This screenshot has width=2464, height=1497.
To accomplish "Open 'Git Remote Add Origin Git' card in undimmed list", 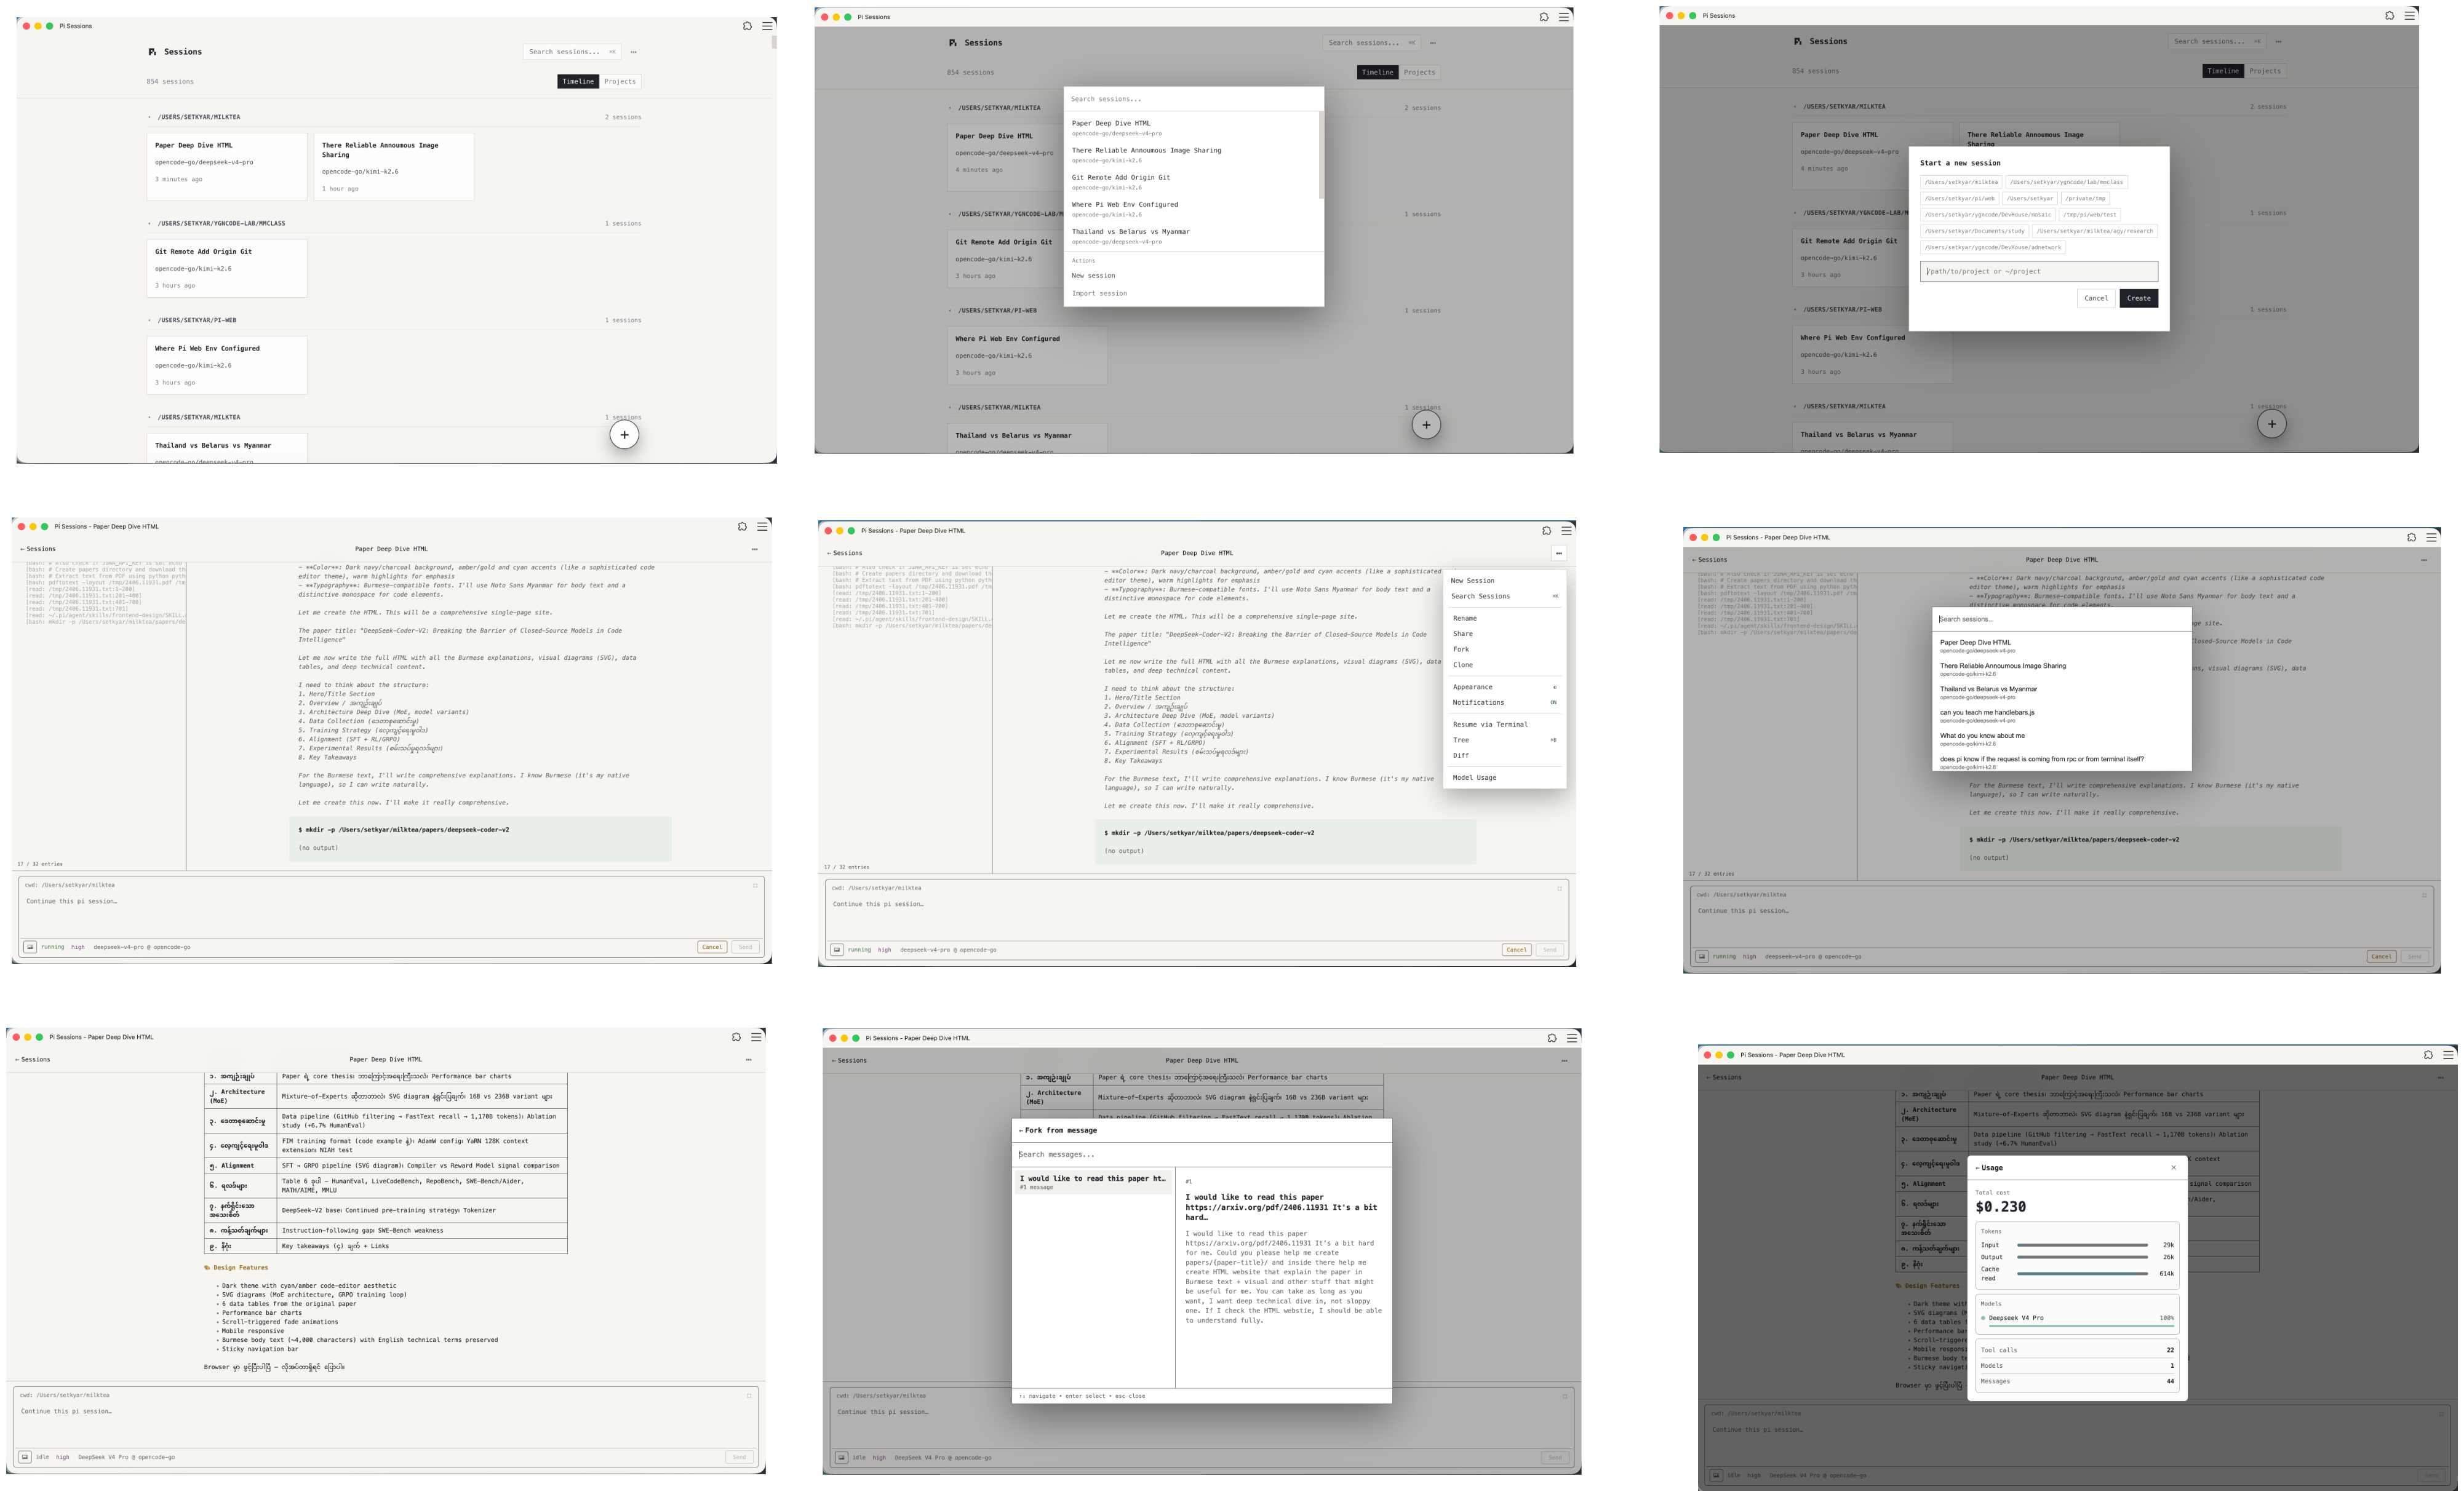I will coord(227,268).
